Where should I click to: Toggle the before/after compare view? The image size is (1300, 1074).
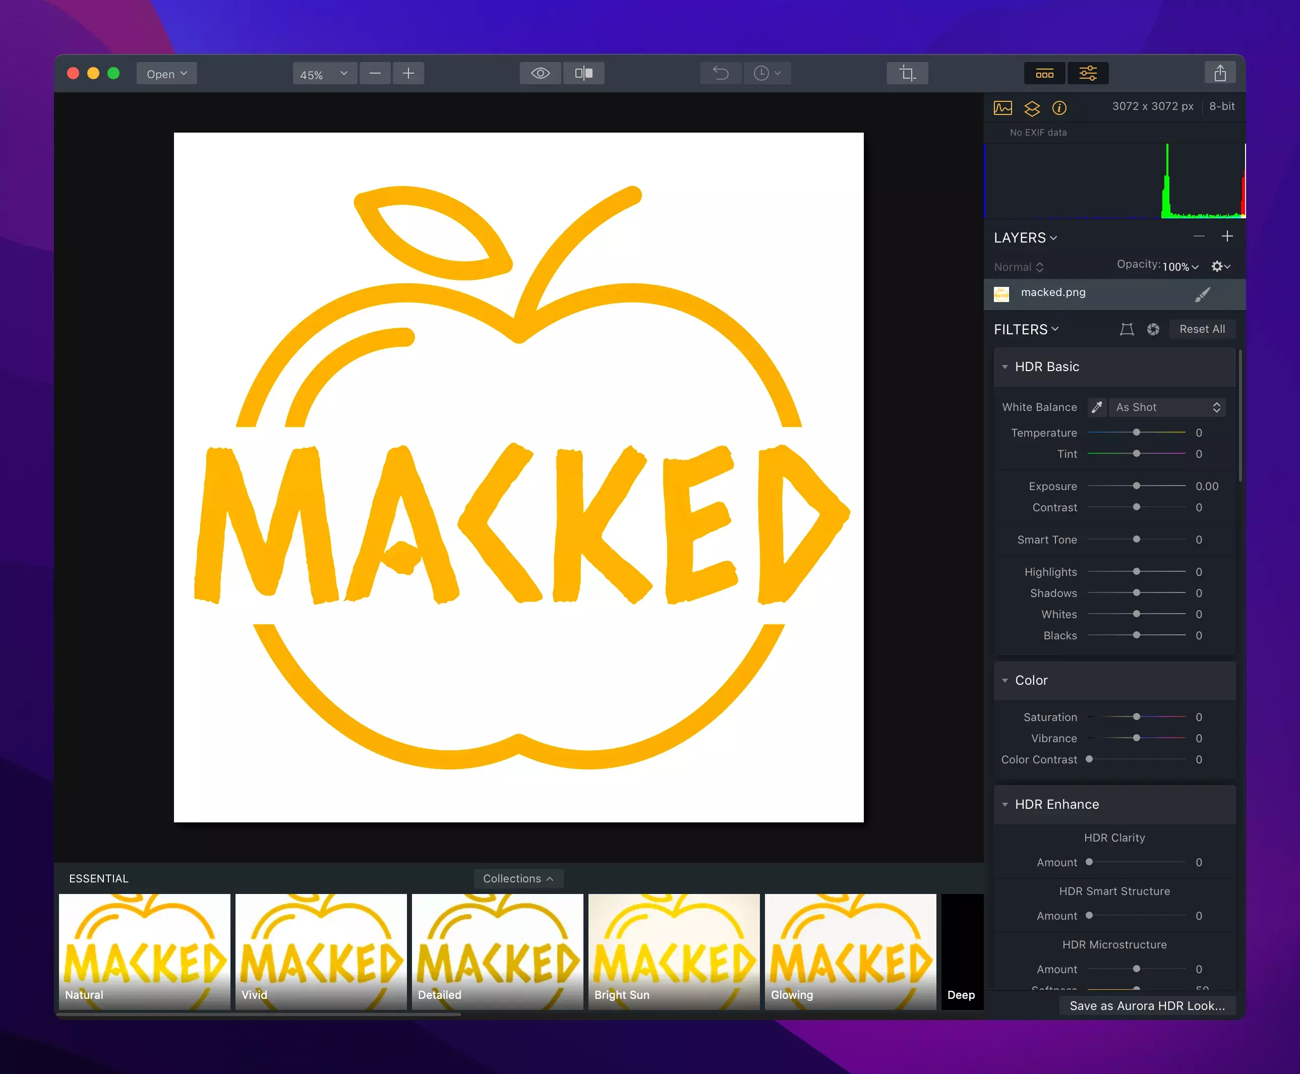coord(583,74)
